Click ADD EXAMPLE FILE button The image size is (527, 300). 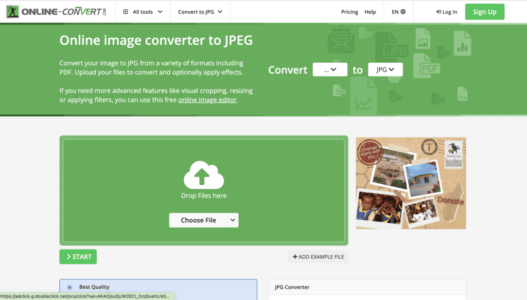(x=318, y=257)
